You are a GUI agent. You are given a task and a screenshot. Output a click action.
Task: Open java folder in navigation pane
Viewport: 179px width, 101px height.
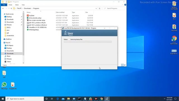click(x=8, y=30)
